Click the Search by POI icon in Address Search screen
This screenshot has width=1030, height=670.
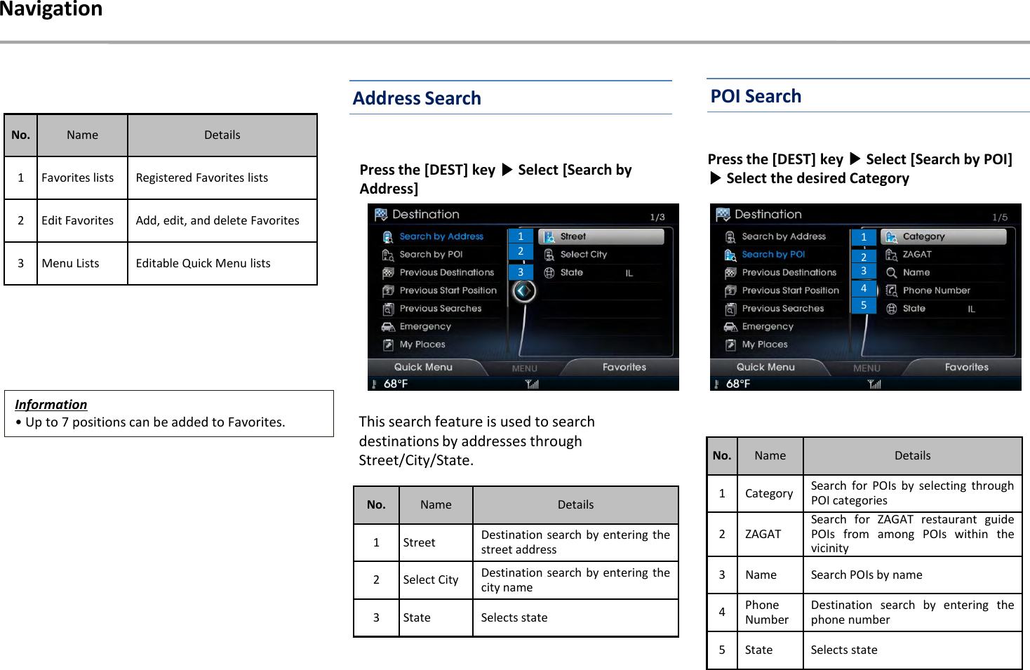click(388, 255)
